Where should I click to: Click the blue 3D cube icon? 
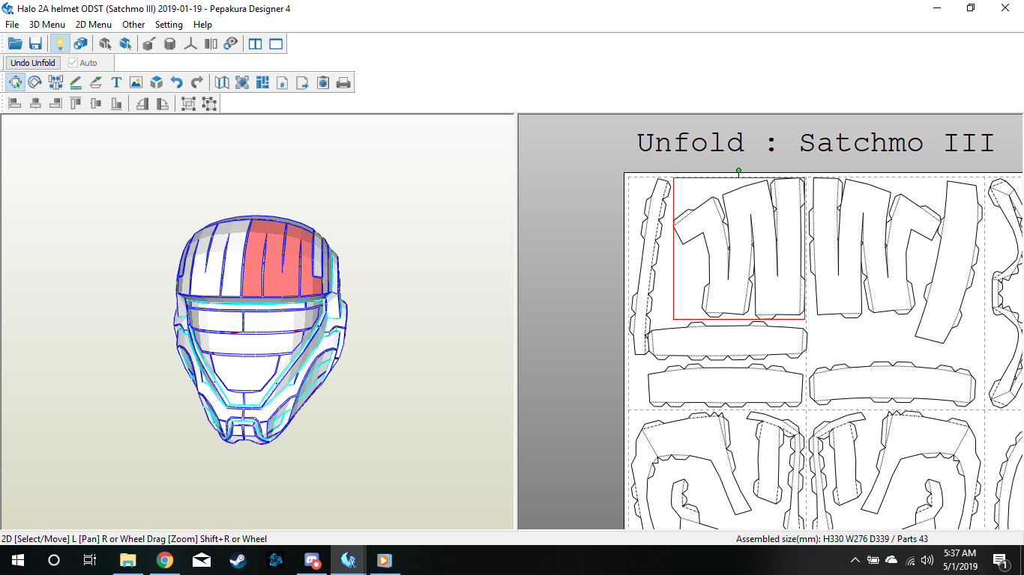pyautogui.click(x=156, y=82)
